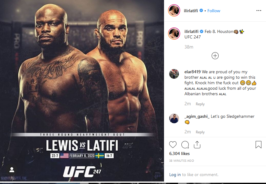The width and height of the screenshot is (266, 184).
Task: Open ilirlatifi avatar next to the caption
Action: [174, 33]
